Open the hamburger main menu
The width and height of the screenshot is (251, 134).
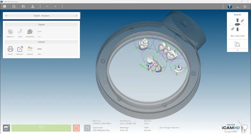[4, 6]
